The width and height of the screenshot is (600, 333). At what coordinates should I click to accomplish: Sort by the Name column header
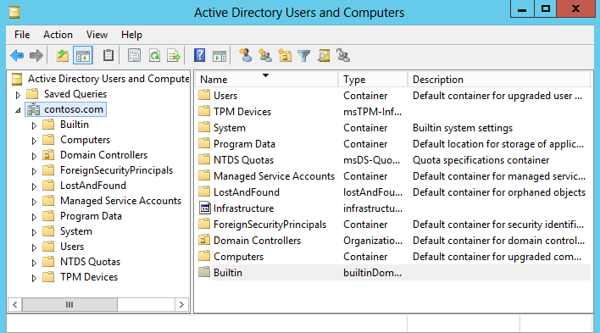coord(267,80)
